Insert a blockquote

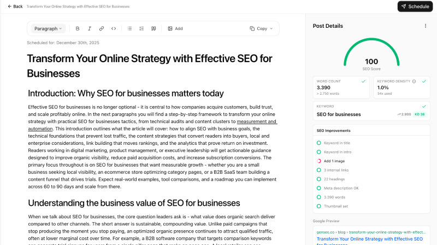pyautogui.click(x=153, y=29)
